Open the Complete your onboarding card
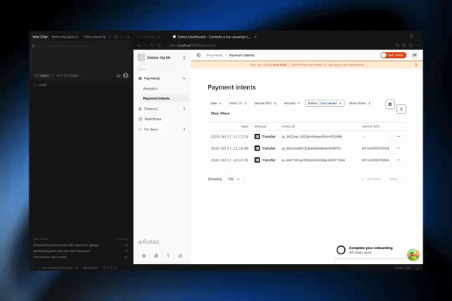This screenshot has height=301, width=452. (371, 250)
